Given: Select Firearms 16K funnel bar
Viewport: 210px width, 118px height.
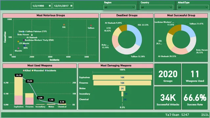Looking at the screenshot, I should [x=122, y=83].
